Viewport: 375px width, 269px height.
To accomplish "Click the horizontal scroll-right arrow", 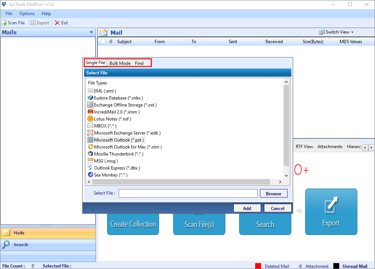I will pos(280,182).
